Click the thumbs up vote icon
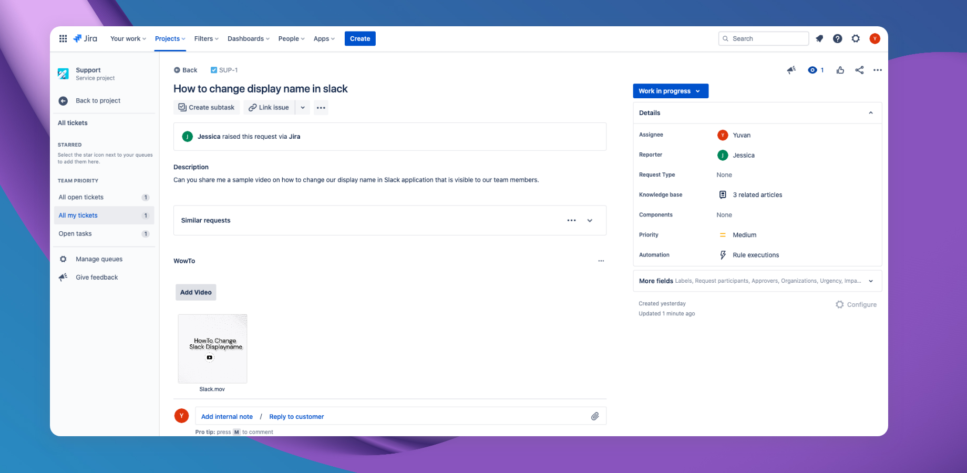The height and width of the screenshot is (473, 967). coord(840,70)
